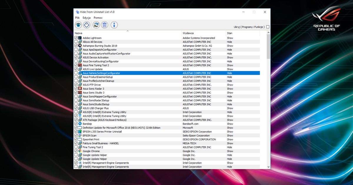Click the Asus Fine Tuning Tool 2 name
The height and width of the screenshot is (185, 353).
point(96,65)
